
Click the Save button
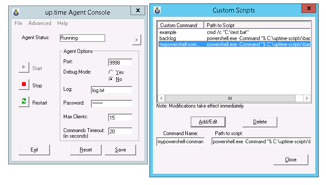coord(121,150)
